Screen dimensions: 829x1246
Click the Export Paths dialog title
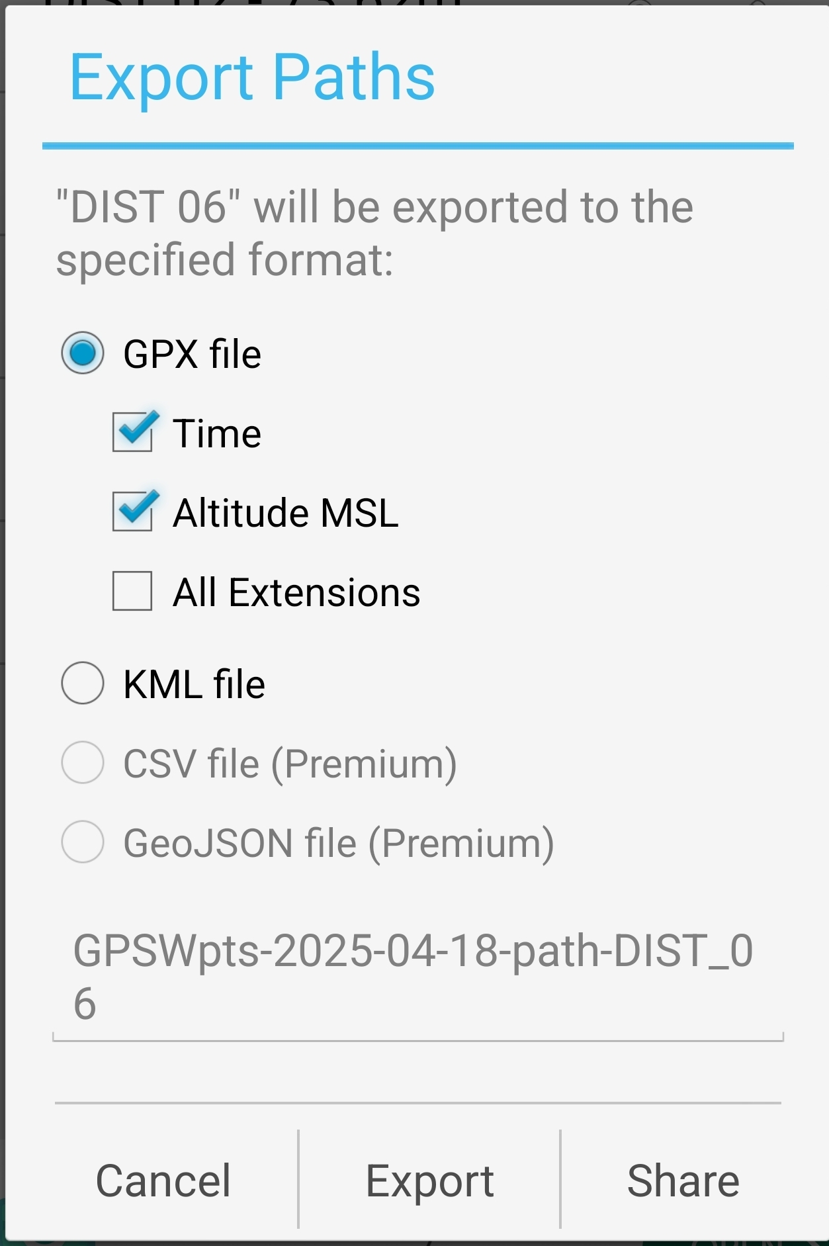click(x=252, y=77)
